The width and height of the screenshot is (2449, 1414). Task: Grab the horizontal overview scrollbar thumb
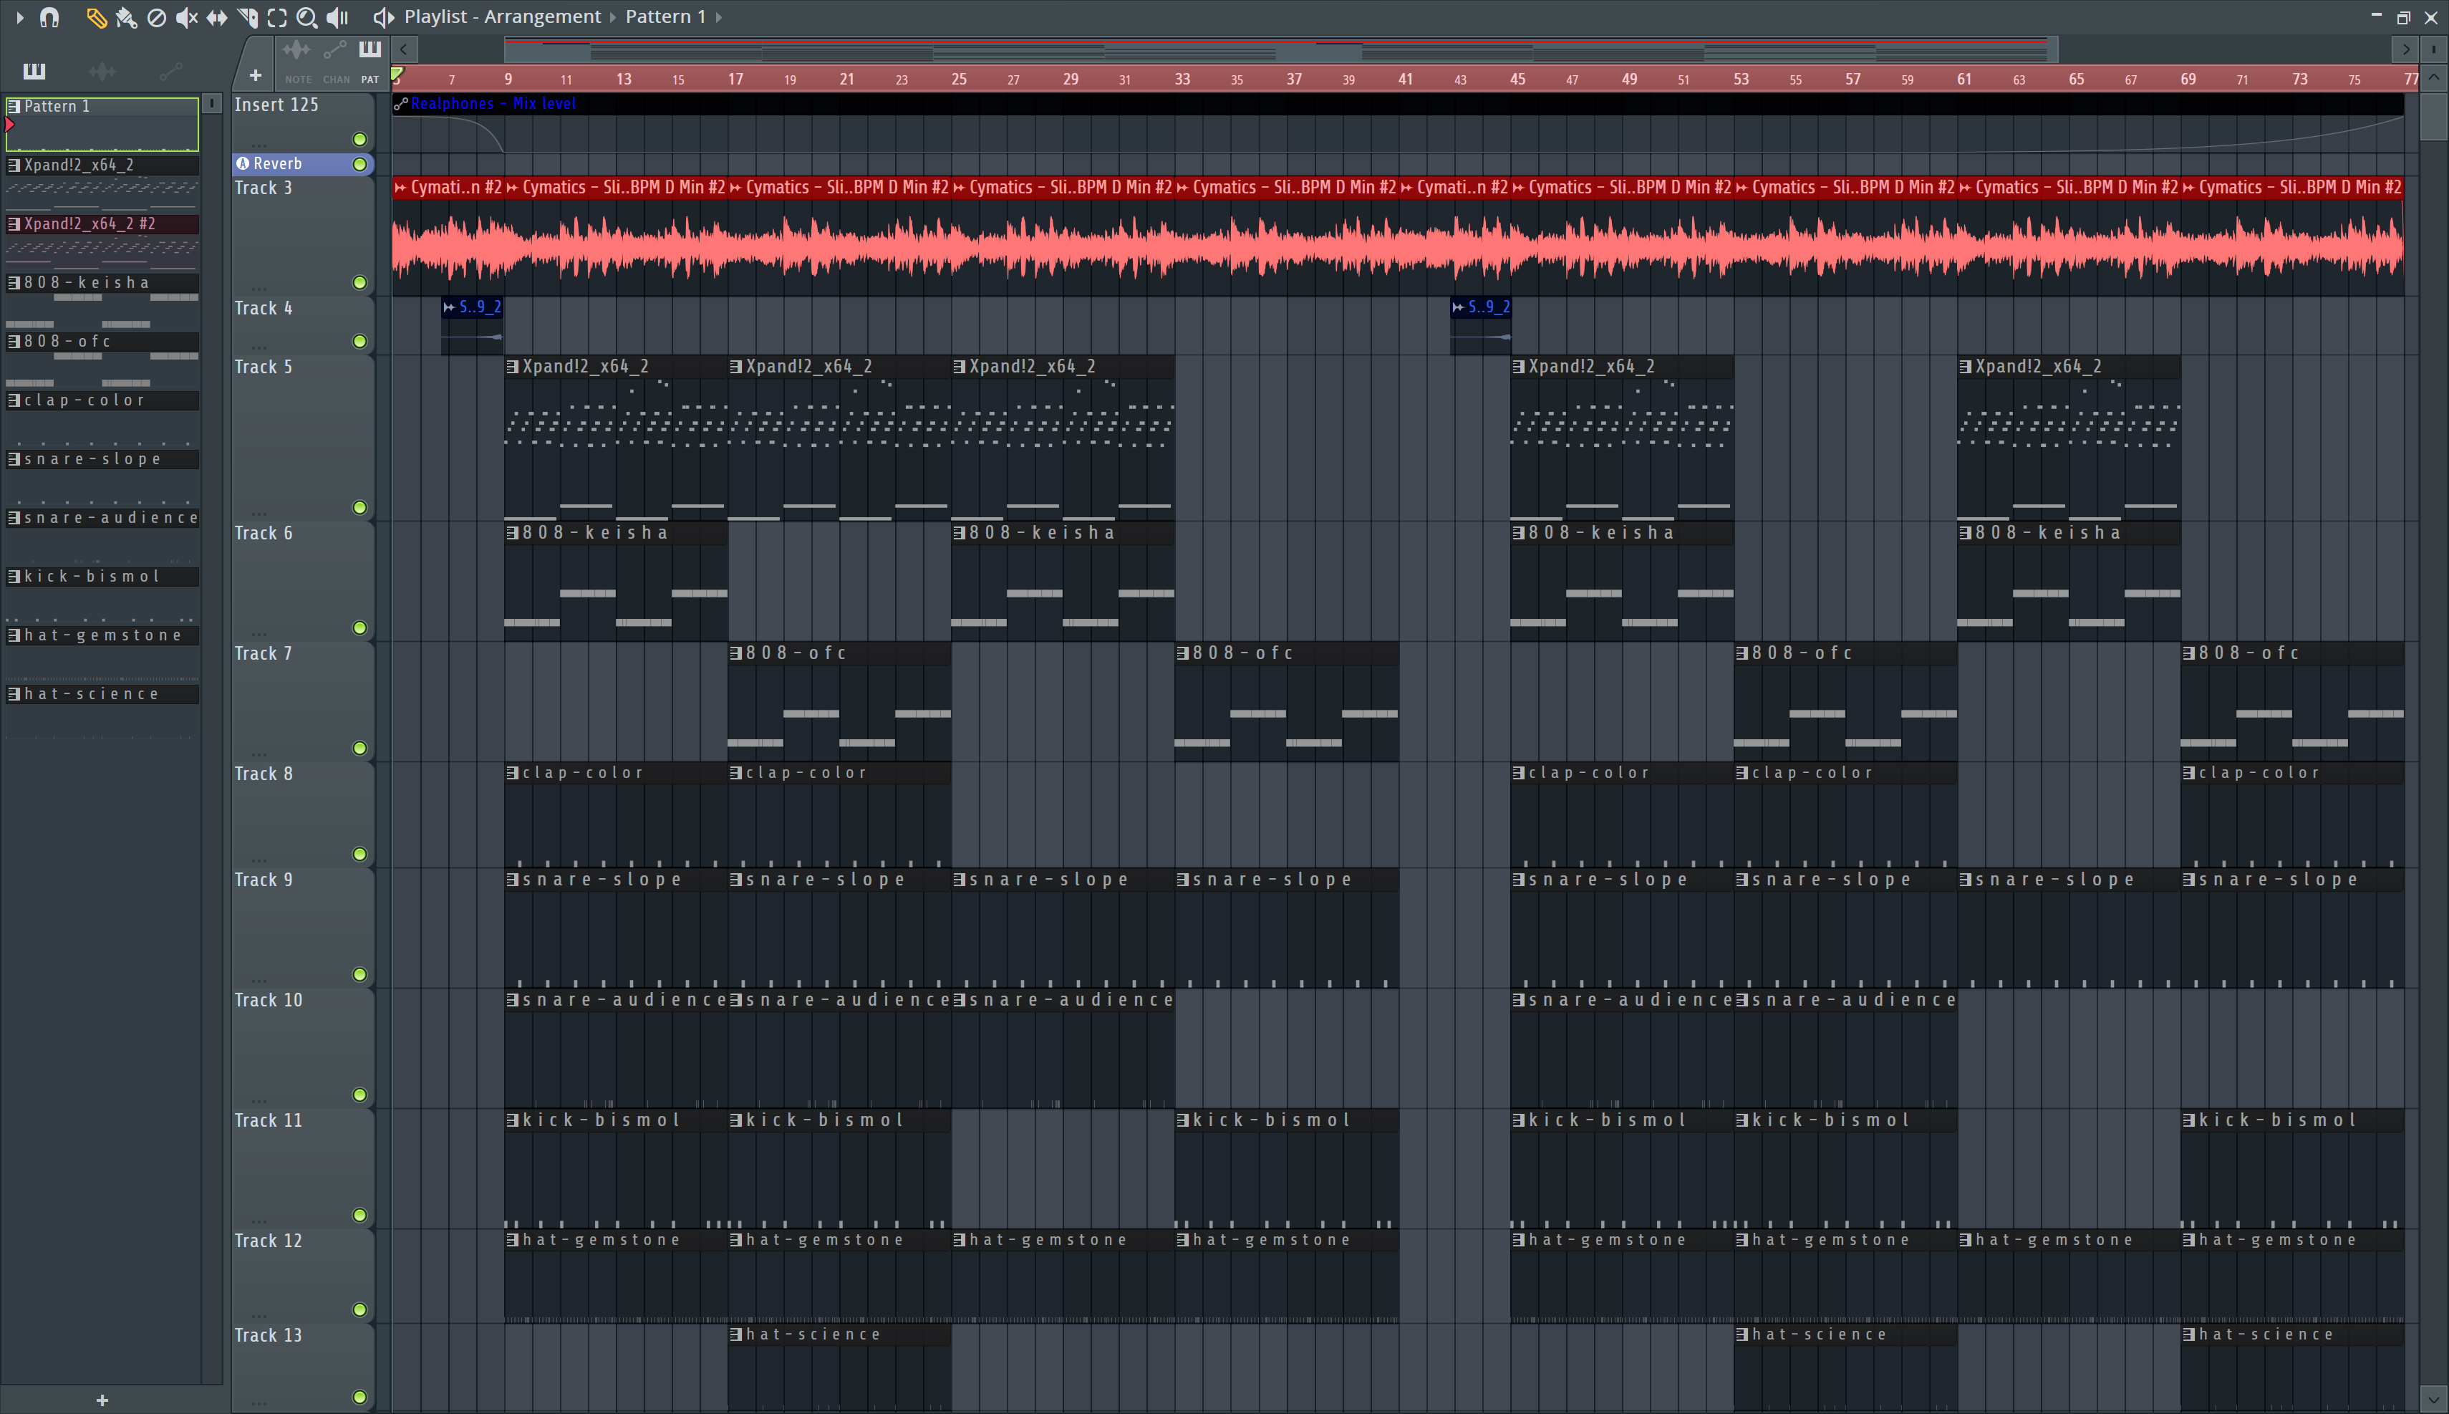coord(1281,49)
